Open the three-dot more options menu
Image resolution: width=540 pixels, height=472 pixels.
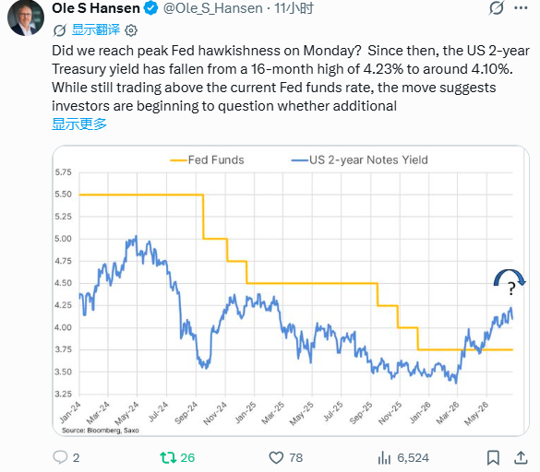pyautogui.click(x=521, y=8)
